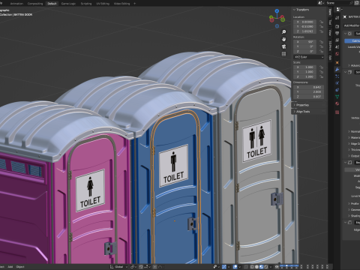Open the green Object Data properties icon
This screenshot has width=360, height=270.
coord(337,97)
